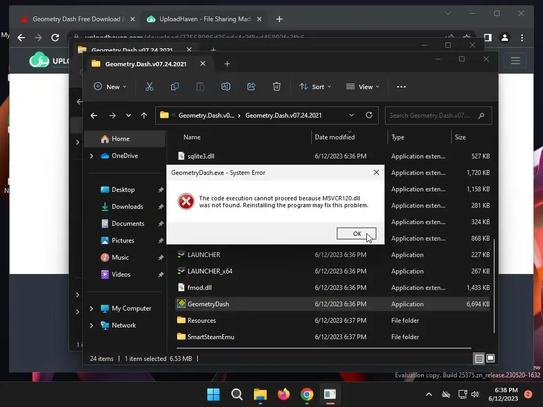543x407 pixels.
Task: Open the See more ellipsis menu
Action: pyautogui.click(x=401, y=86)
